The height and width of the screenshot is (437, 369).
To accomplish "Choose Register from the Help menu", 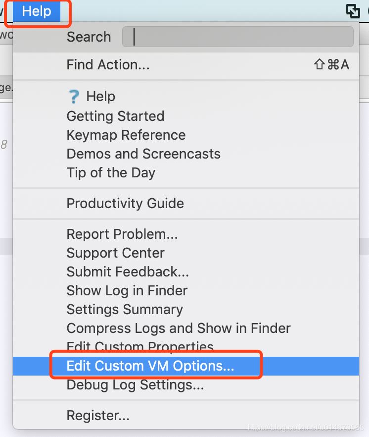I will [98, 415].
